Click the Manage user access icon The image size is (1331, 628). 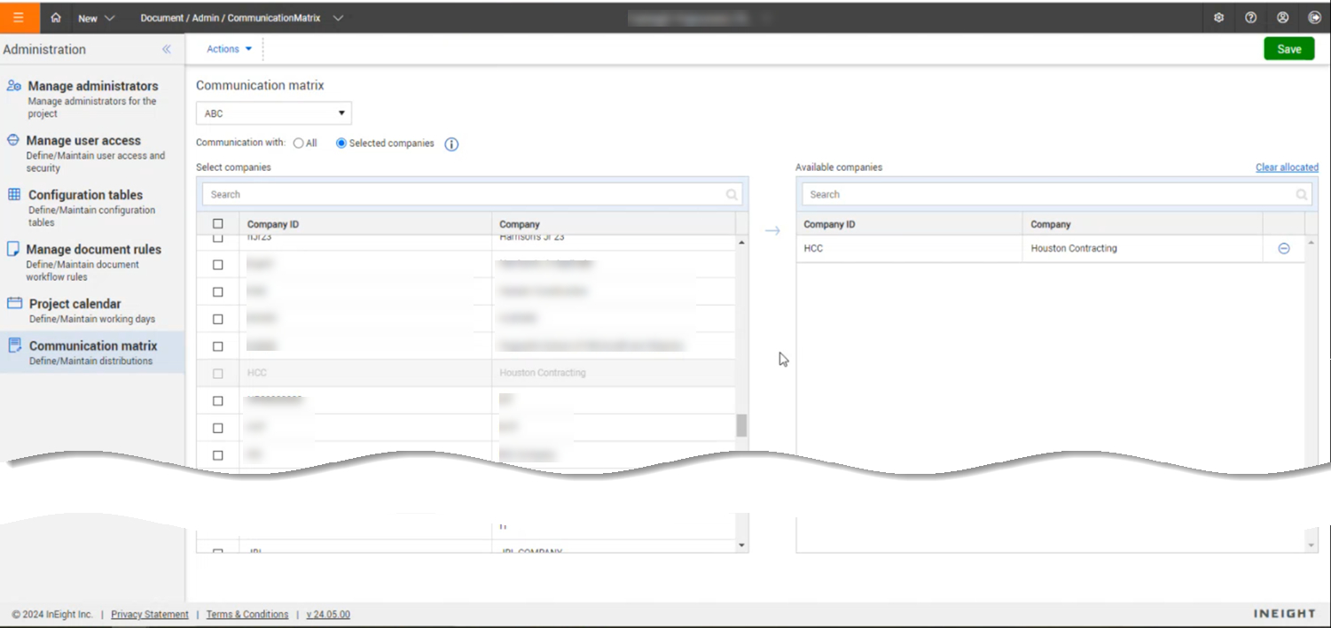click(13, 140)
